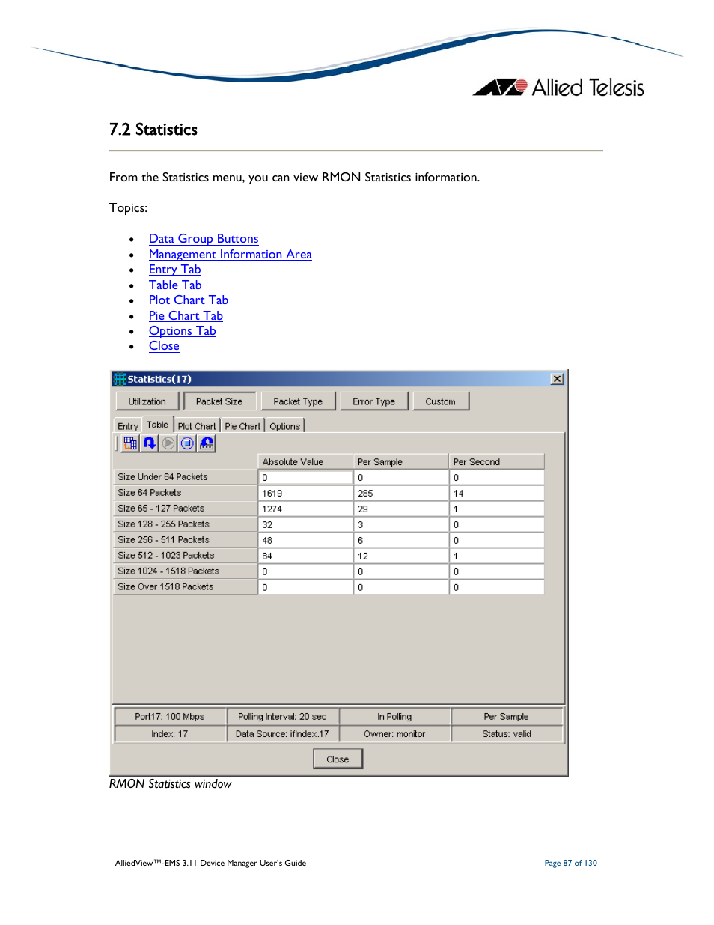This screenshot has width=714, height=925.
Task: Click the 7.2 Statistics heading
Action: tap(153, 130)
